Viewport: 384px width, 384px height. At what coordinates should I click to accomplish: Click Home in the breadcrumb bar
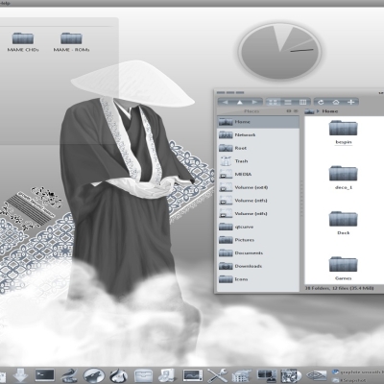tap(330, 111)
